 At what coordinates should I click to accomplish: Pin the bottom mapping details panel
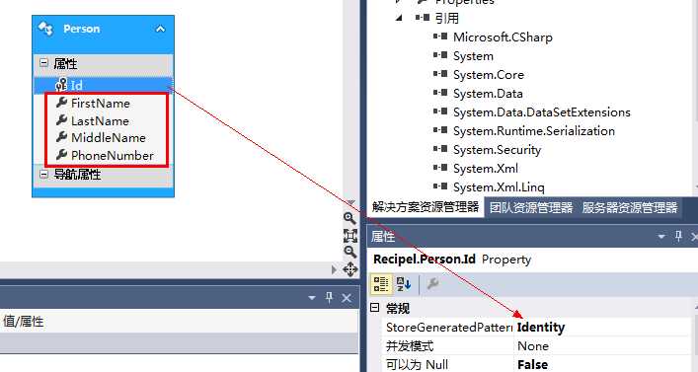point(329,297)
